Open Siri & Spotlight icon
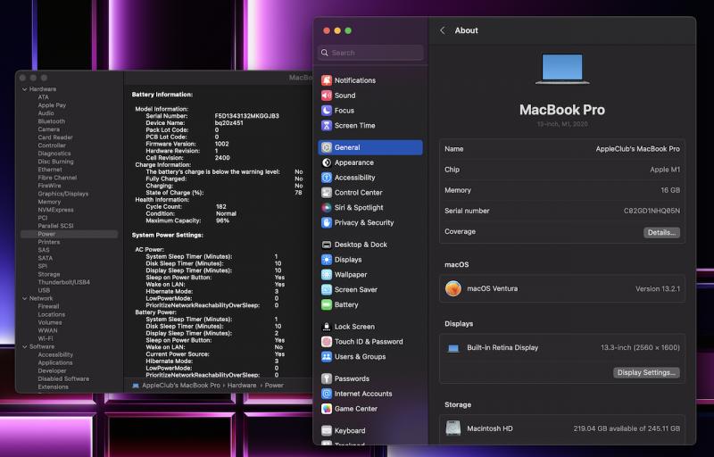Screen dimensions: 714x457 [326, 208]
